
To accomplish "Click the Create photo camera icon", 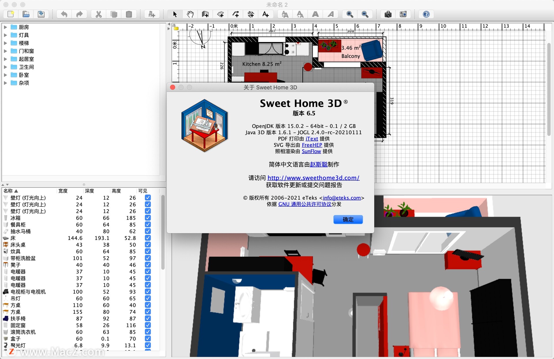I will click(388, 14).
